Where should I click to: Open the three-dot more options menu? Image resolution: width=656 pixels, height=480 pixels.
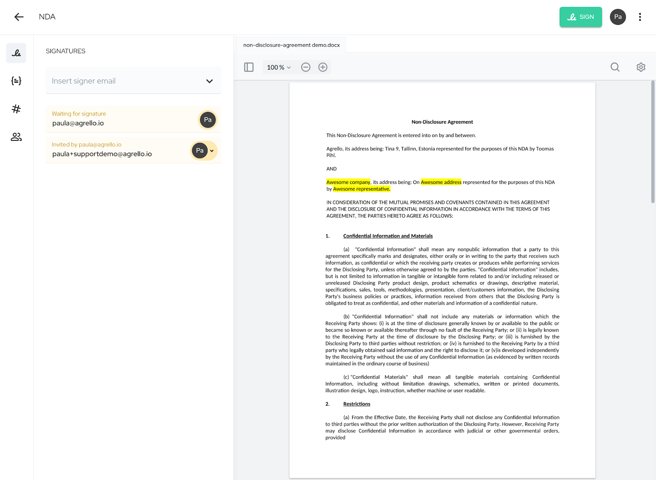tap(640, 17)
